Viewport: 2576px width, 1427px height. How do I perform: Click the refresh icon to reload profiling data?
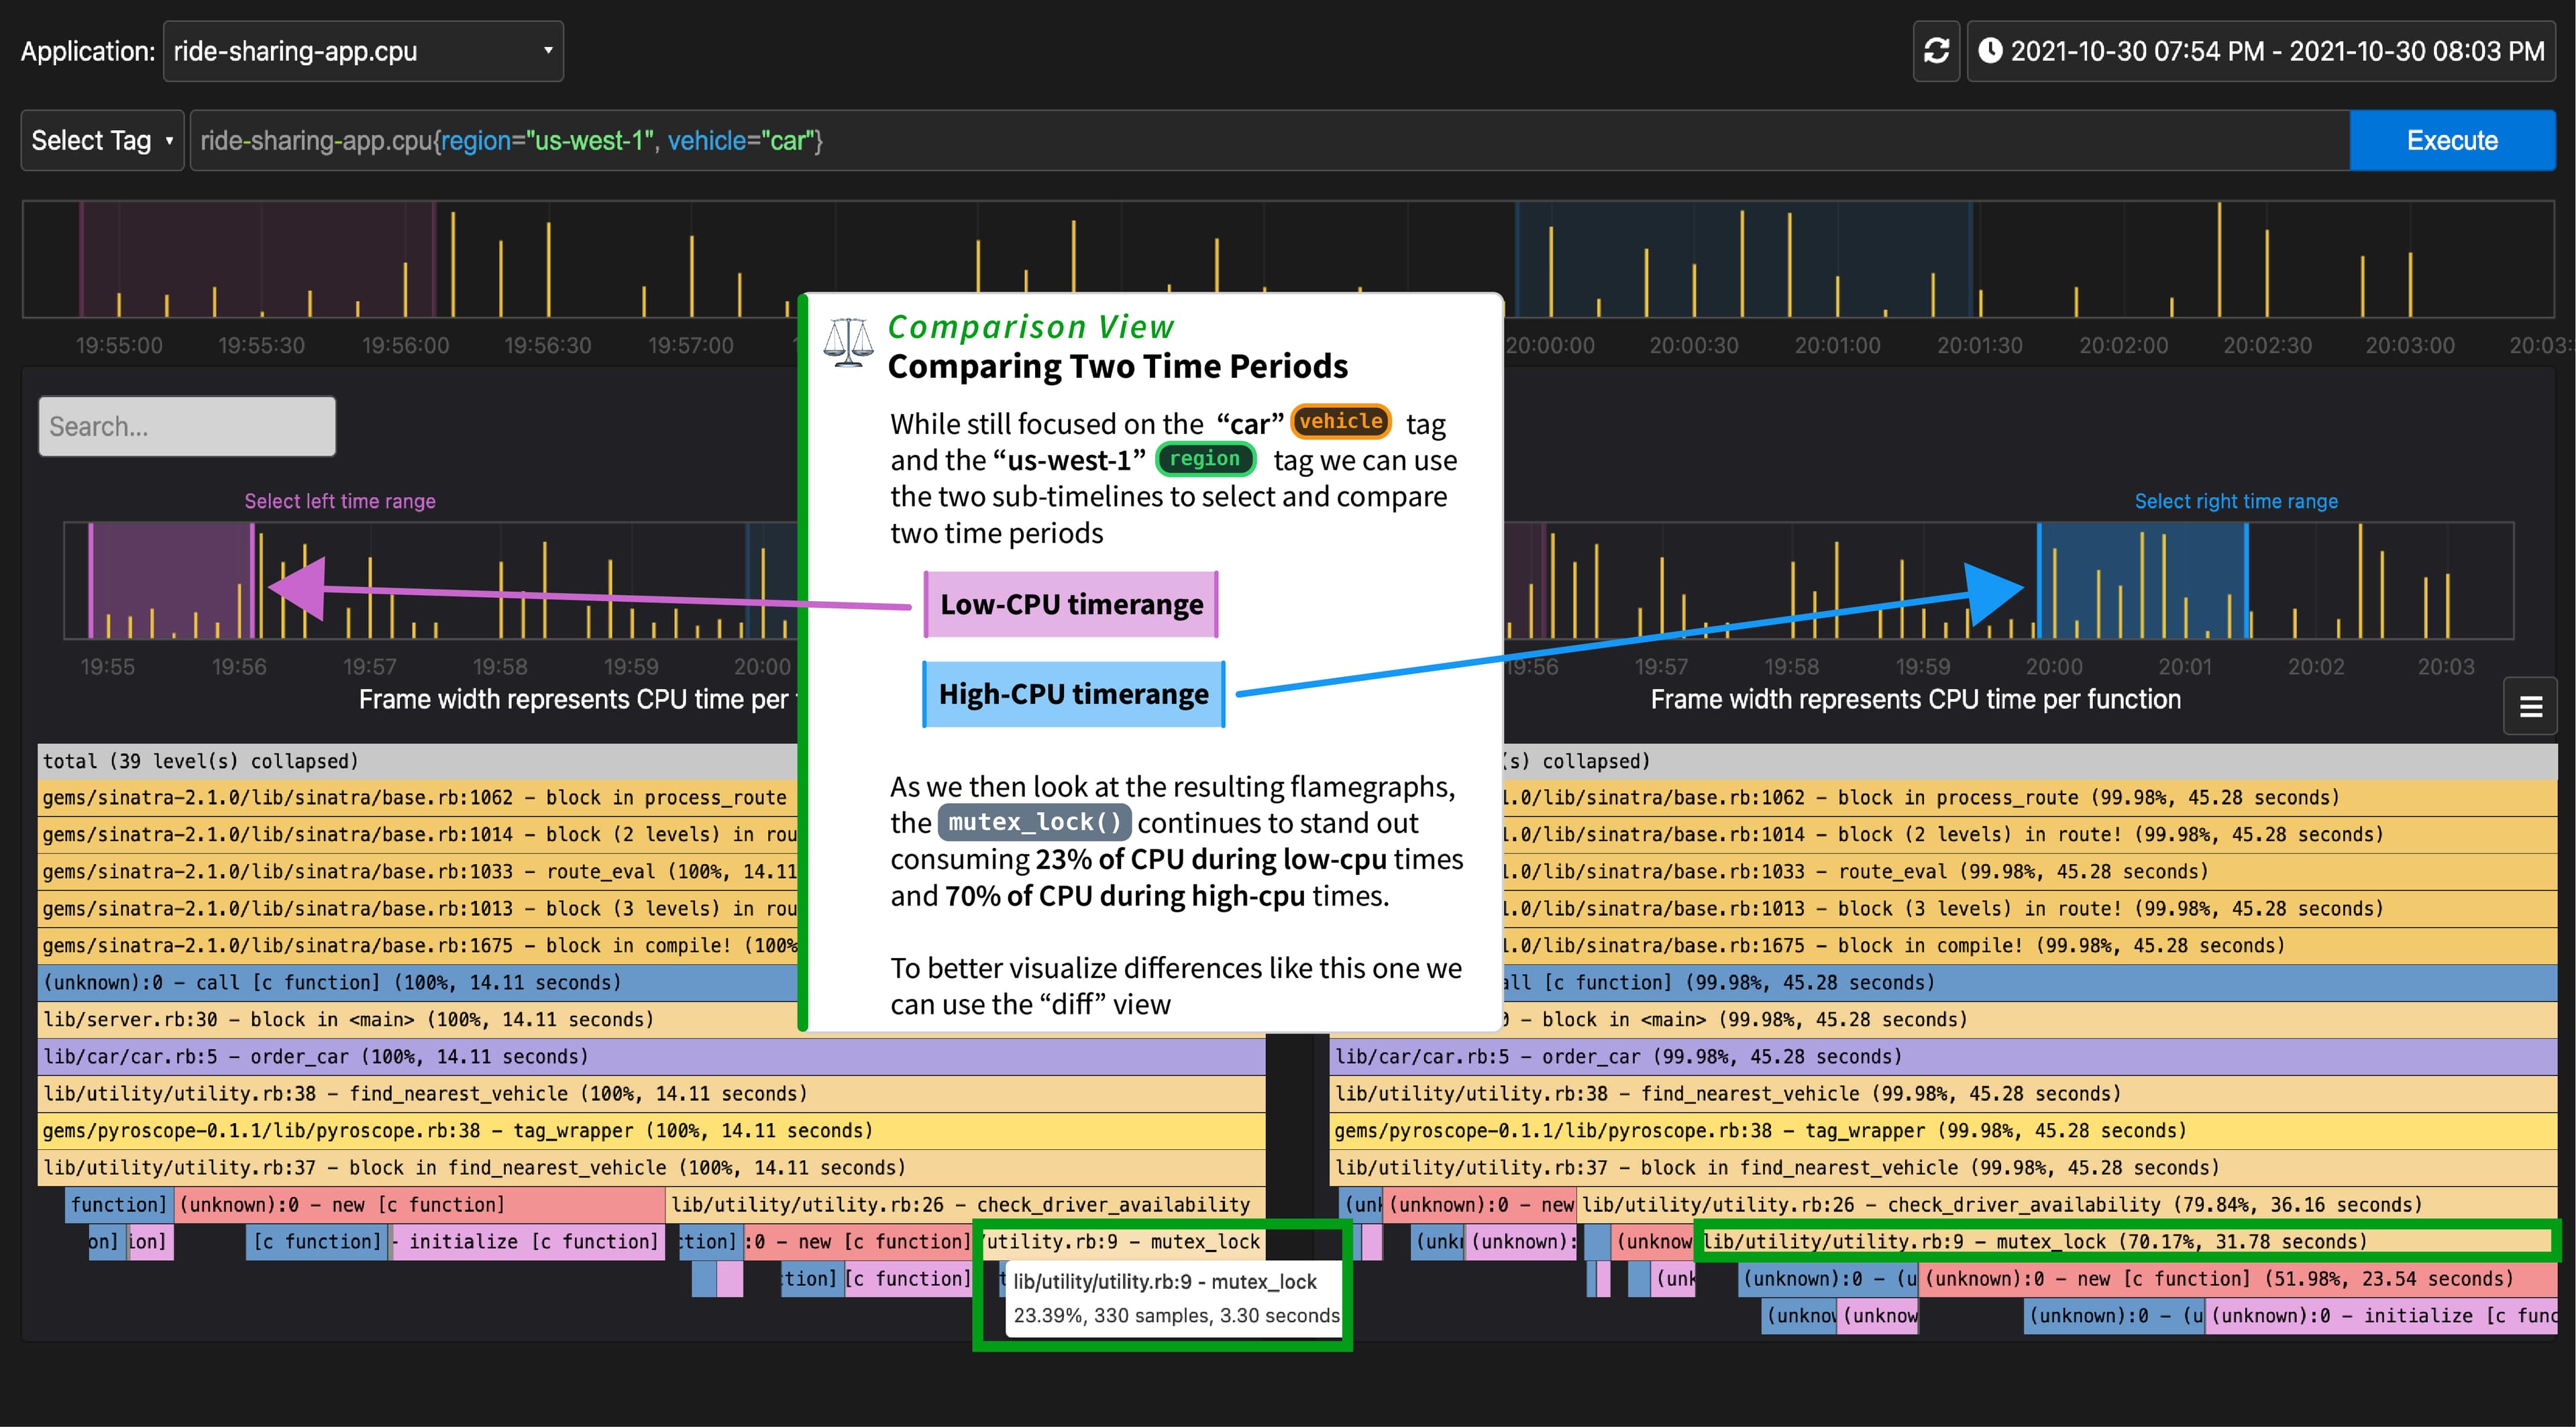1936,50
